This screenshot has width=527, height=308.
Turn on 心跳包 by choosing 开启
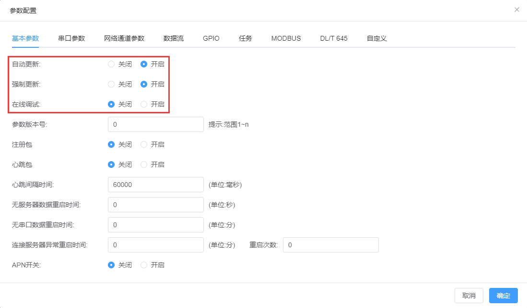coord(143,165)
